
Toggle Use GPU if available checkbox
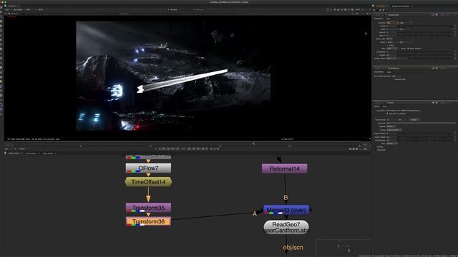coord(388,114)
